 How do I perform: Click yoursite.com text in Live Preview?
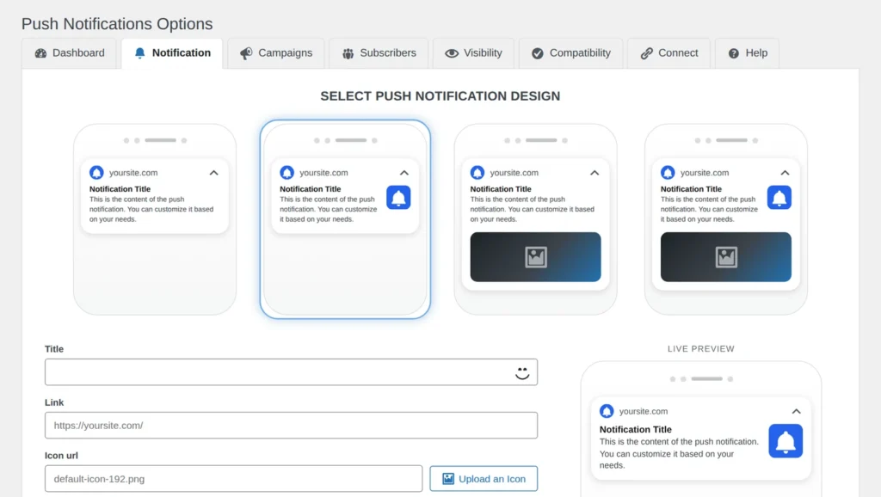pos(644,411)
